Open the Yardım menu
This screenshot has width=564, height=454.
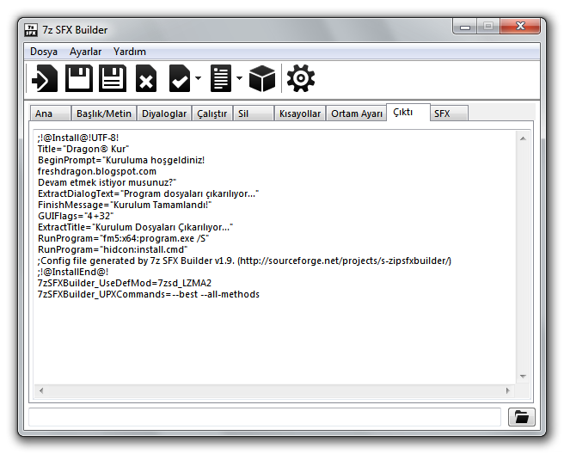[x=130, y=52]
